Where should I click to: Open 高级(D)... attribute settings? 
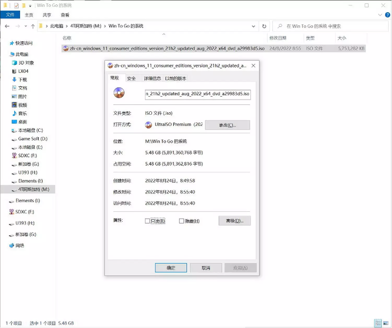pos(235,221)
